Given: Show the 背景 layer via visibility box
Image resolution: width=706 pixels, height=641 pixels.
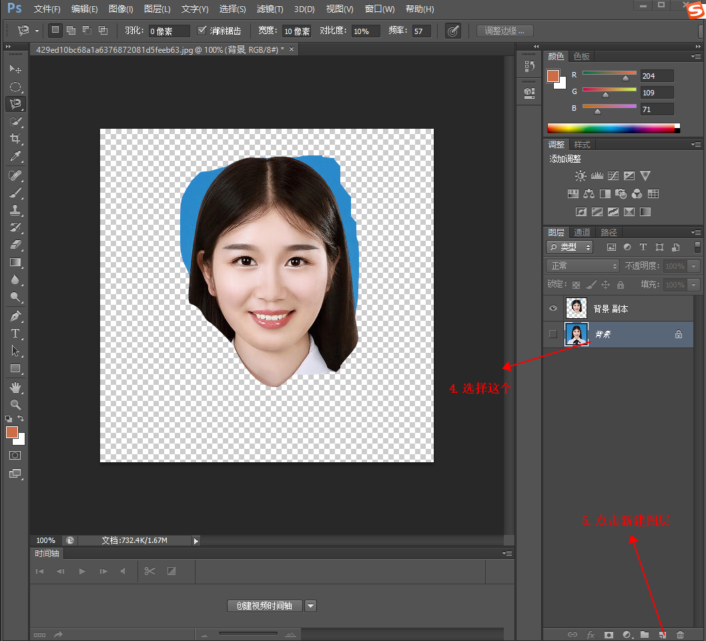Looking at the screenshot, I should pyautogui.click(x=553, y=334).
